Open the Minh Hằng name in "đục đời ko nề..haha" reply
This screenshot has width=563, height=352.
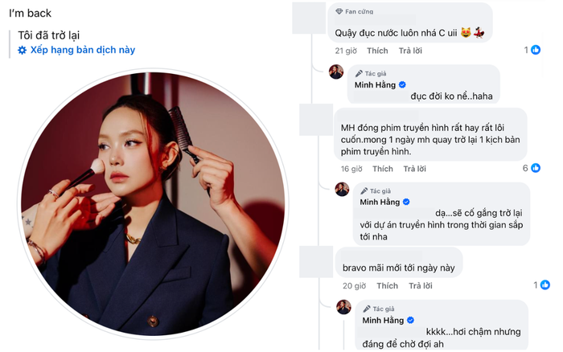(375, 84)
